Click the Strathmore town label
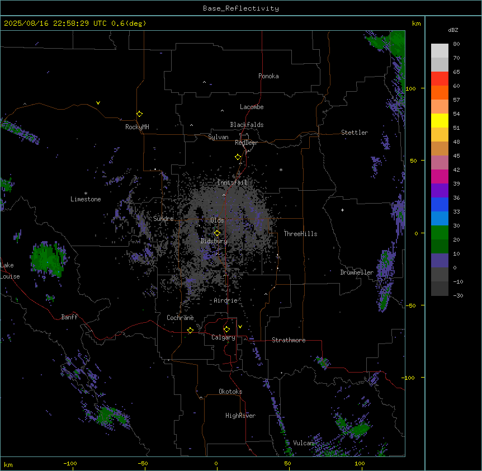The height and width of the screenshot is (471, 482). click(x=289, y=340)
